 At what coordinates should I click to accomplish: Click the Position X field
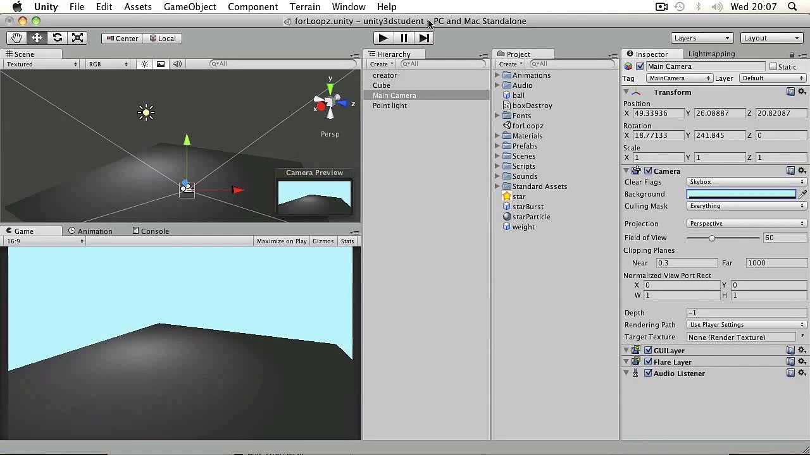click(657, 113)
